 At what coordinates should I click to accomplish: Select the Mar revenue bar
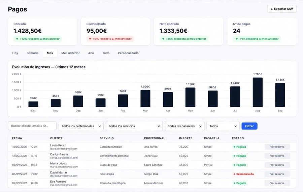(x=145, y=99)
